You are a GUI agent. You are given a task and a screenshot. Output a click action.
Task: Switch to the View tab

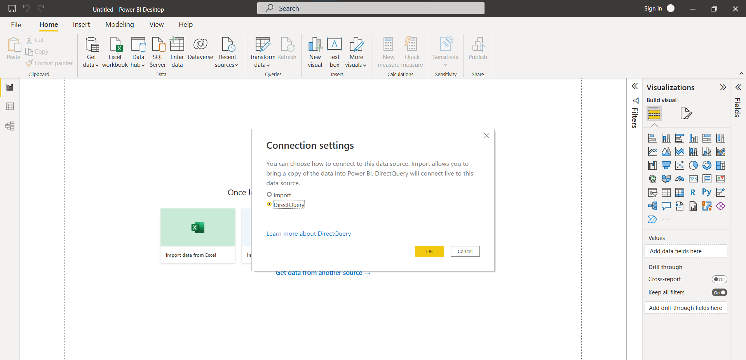(x=157, y=24)
